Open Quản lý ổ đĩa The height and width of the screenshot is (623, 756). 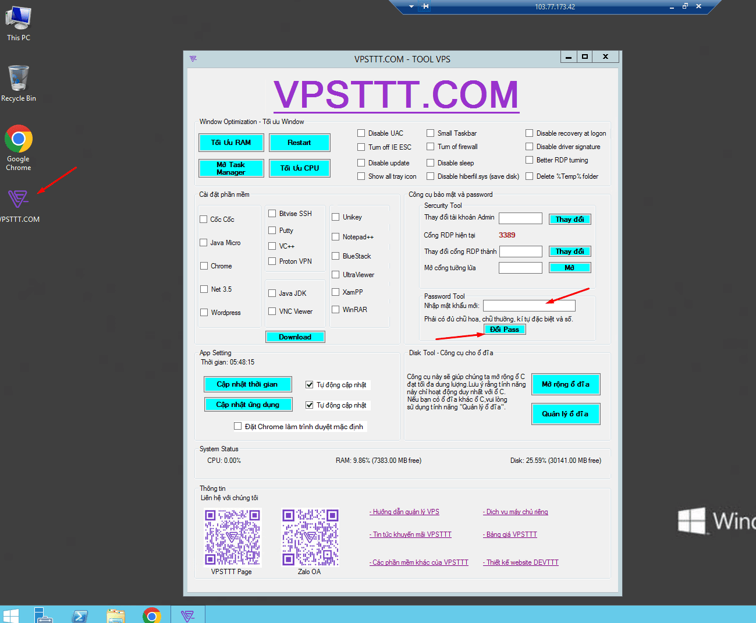566,414
